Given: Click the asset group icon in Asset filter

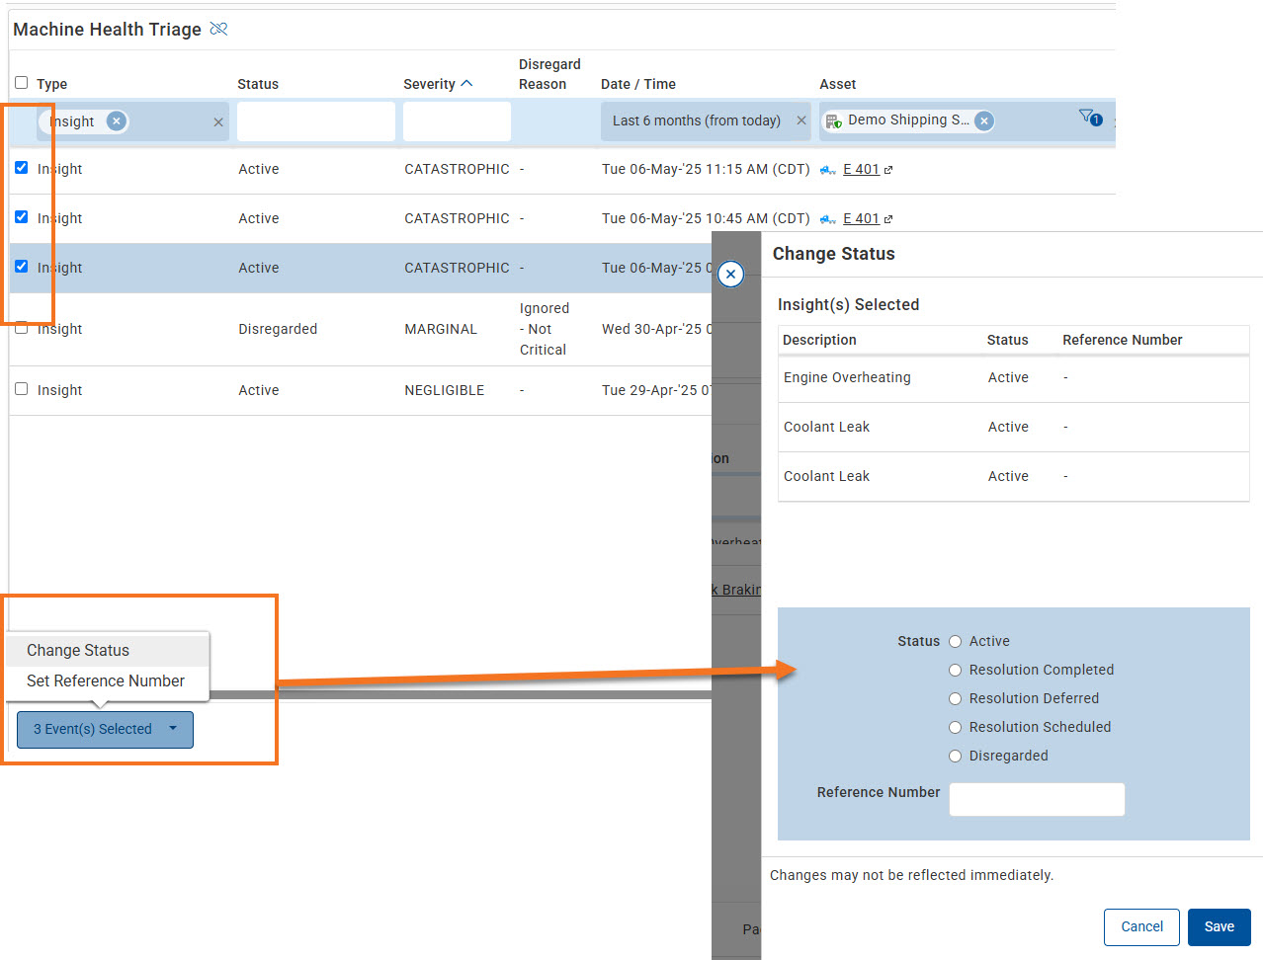Looking at the screenshot, I should 833,120.
